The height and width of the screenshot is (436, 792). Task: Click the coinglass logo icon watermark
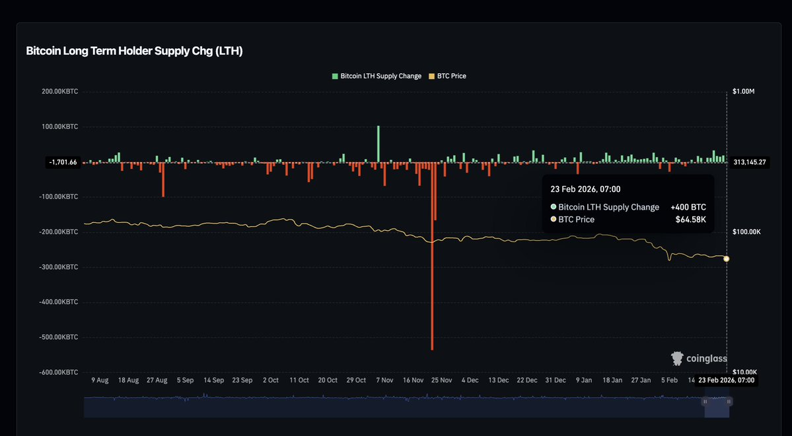tap(677, 358)
